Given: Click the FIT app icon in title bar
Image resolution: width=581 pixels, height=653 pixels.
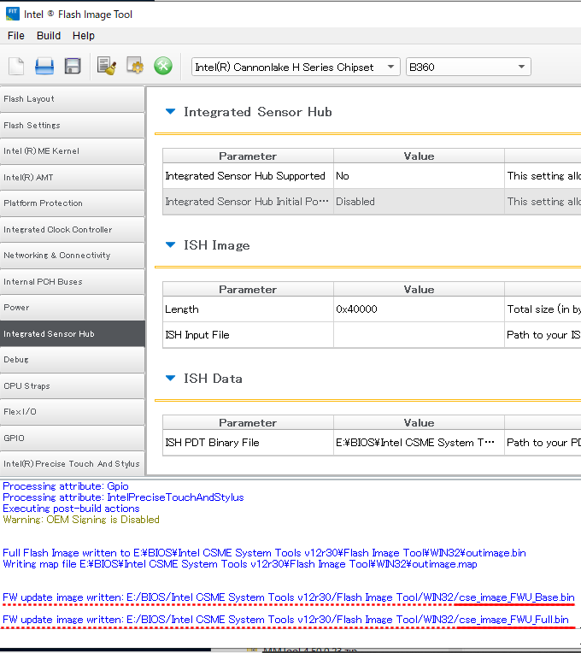Looking at the screenshot, I should (x=12, y=14).
